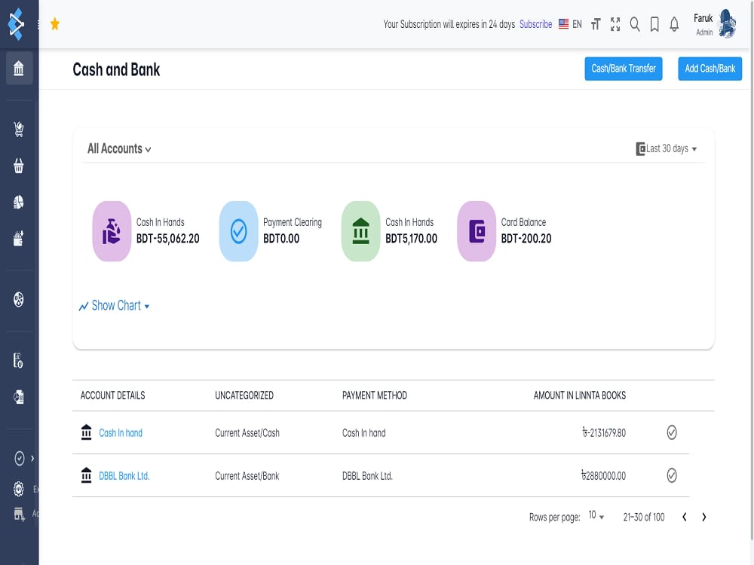Viewport: 754px width, 565px height.
Task: Click the green bank Cash In Hands icon
Action: (x=360, y=231)
